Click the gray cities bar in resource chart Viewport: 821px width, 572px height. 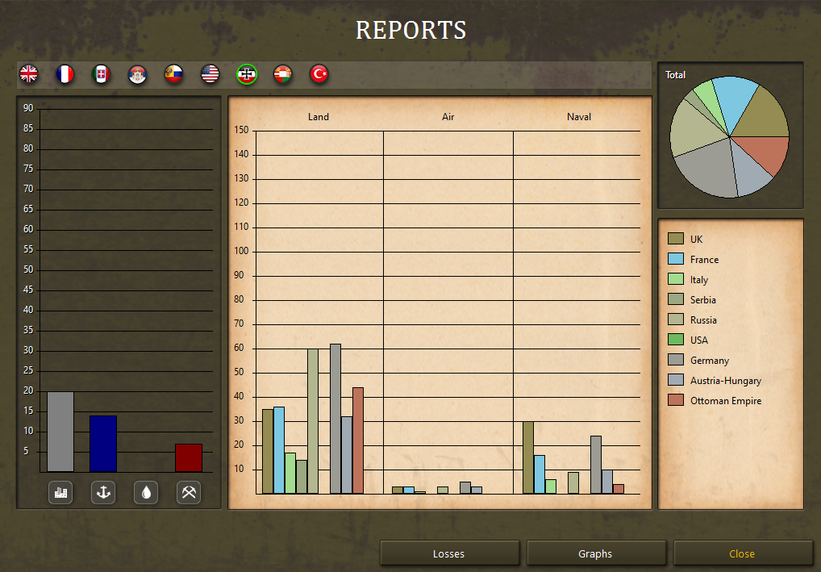pos(60,432)
